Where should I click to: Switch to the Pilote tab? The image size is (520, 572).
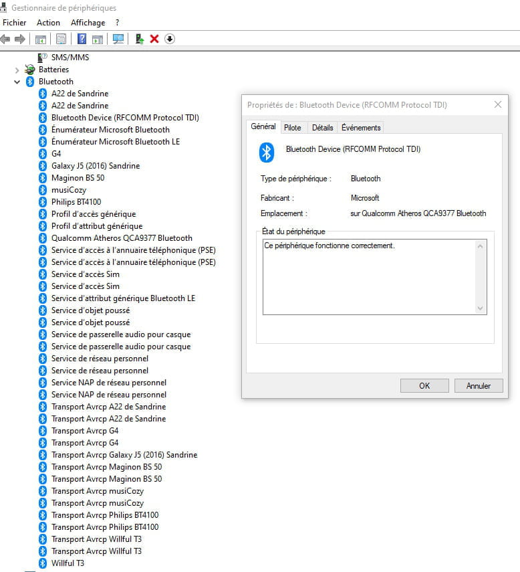293,128
